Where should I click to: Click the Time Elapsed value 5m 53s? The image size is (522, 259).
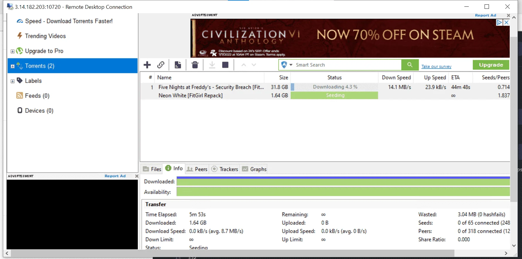click(x=198, y=215)
